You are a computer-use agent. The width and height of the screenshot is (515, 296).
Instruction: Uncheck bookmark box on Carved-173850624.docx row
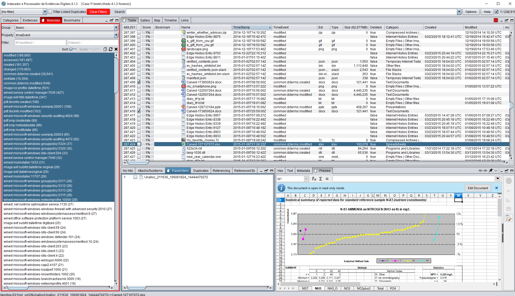coord(139,82)
